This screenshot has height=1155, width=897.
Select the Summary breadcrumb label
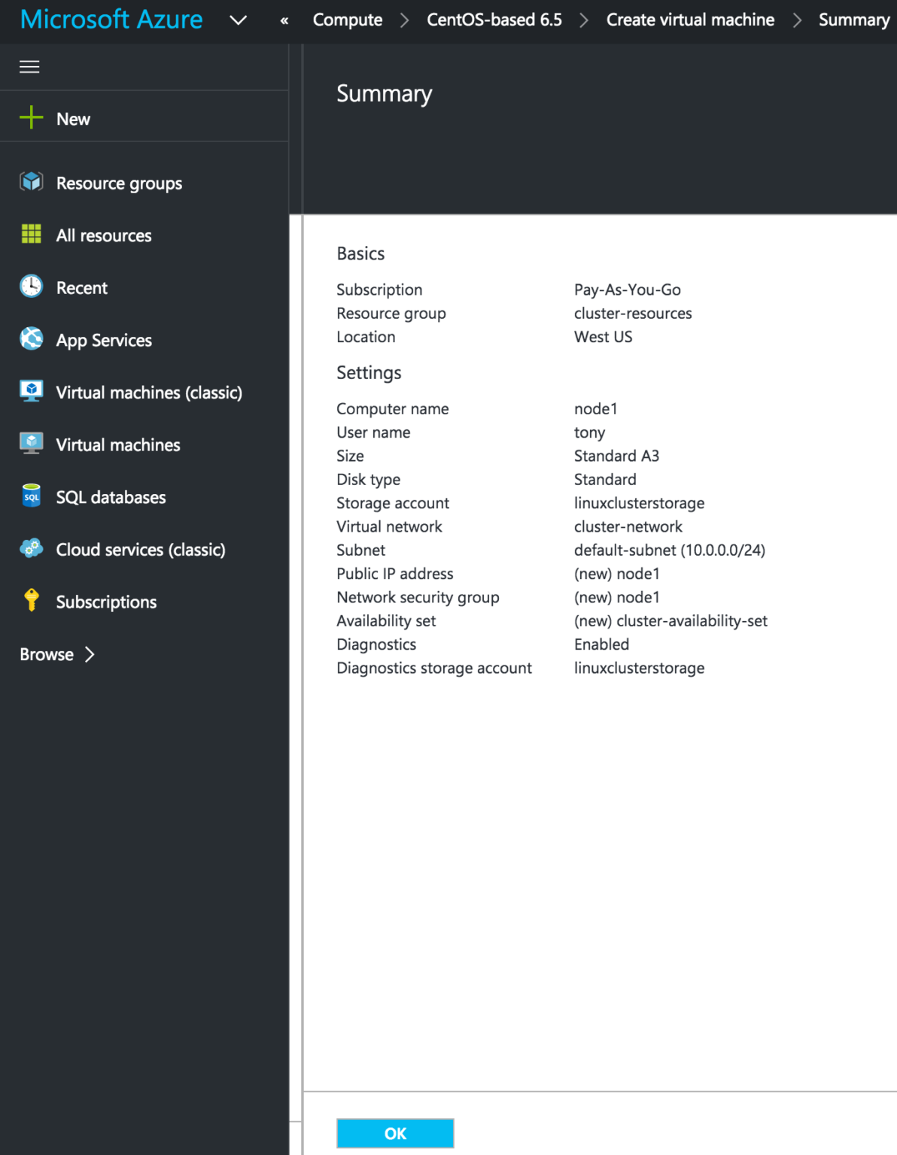coord(854,20)
